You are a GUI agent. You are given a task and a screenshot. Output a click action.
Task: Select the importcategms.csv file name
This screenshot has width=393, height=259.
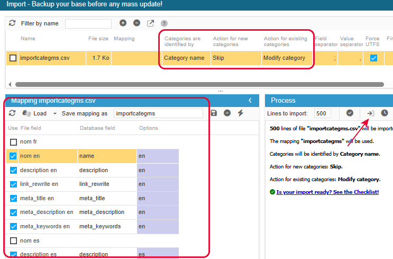point(45,58)
